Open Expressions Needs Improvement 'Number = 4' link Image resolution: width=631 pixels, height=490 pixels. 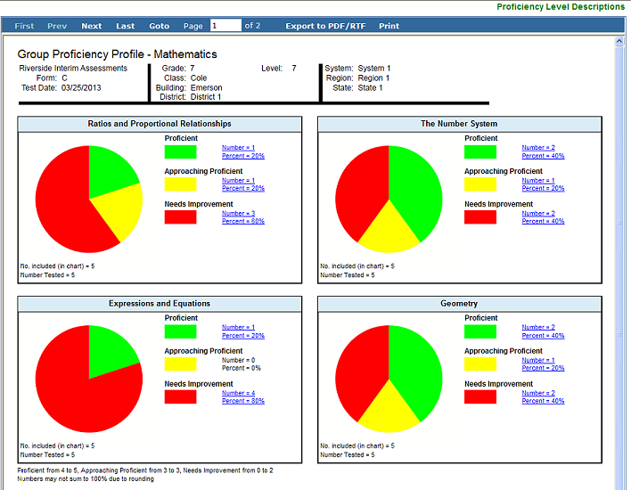238,393
